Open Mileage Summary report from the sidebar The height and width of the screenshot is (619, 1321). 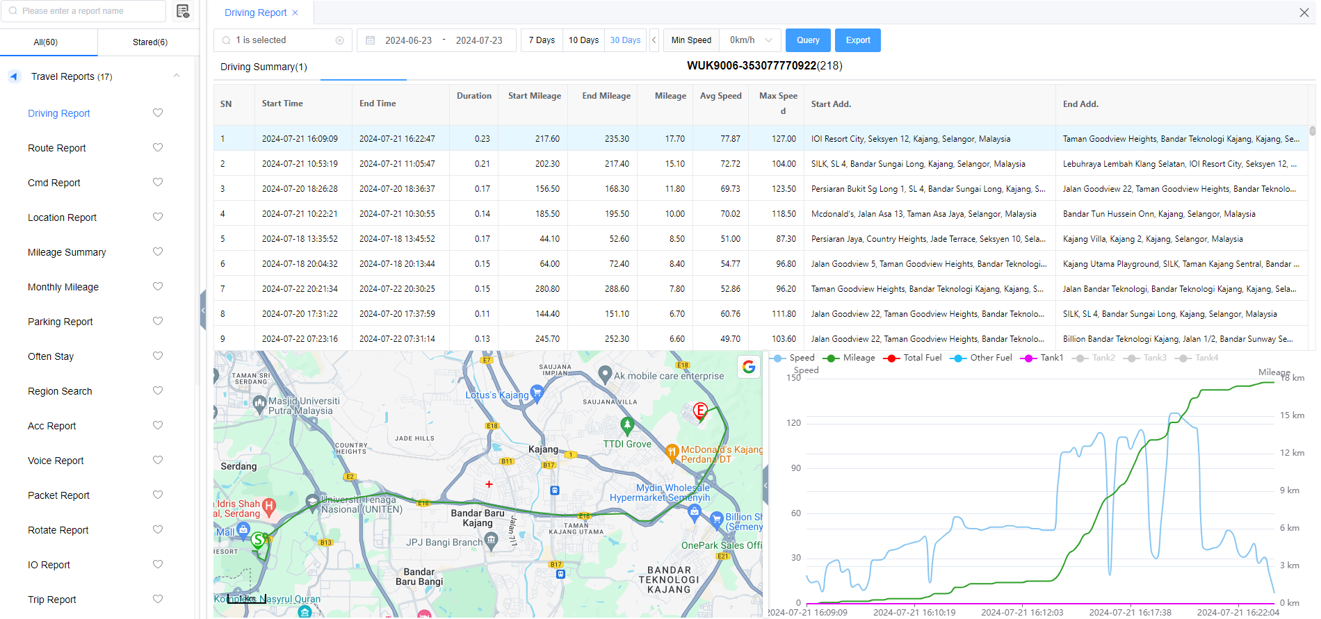point(67,252)
